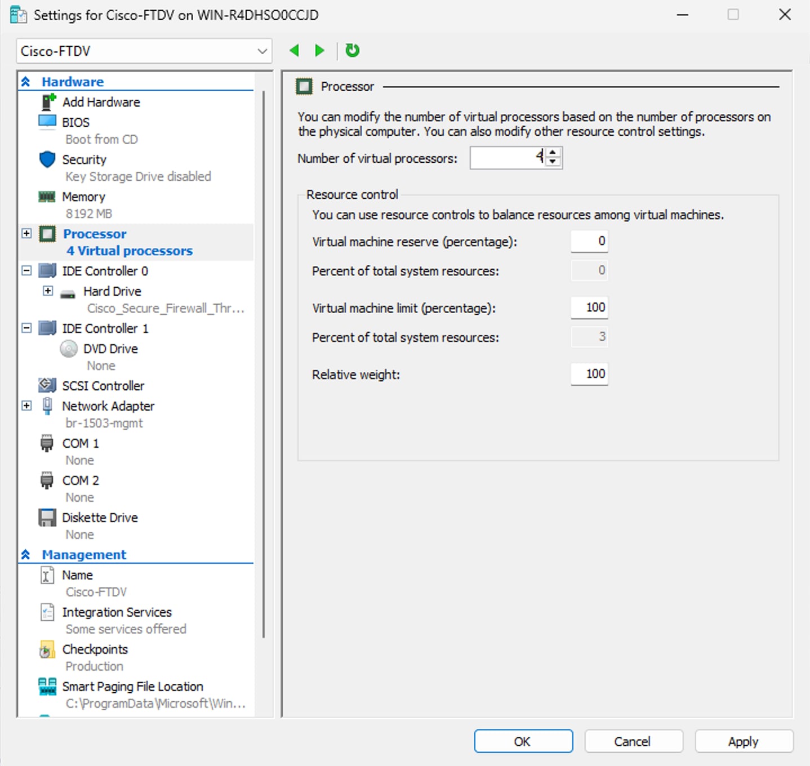Select the Integration Services tree item
This screenshot has height=766, width=810.
pos(117,612)
